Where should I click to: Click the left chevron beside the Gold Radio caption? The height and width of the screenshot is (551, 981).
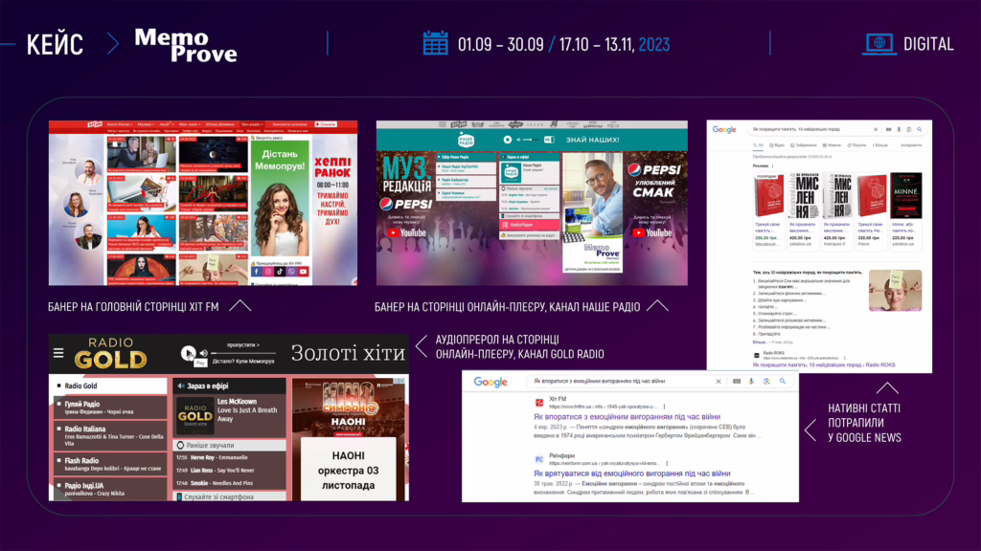pos(421,346)
